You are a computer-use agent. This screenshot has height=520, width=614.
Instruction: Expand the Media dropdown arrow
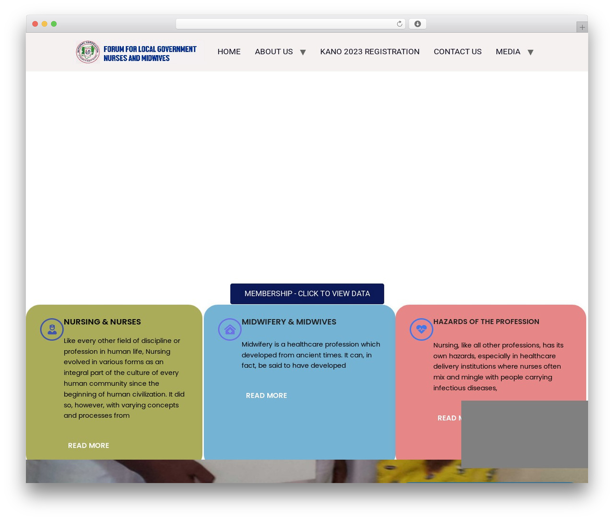(530, 52)
